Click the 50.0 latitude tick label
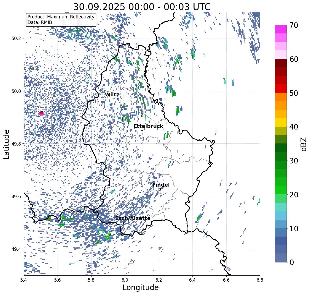This screenshot has height=294, width=310. (16, 91)
